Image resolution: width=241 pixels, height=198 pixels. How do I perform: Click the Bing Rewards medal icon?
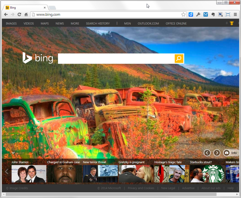point(232,23)
